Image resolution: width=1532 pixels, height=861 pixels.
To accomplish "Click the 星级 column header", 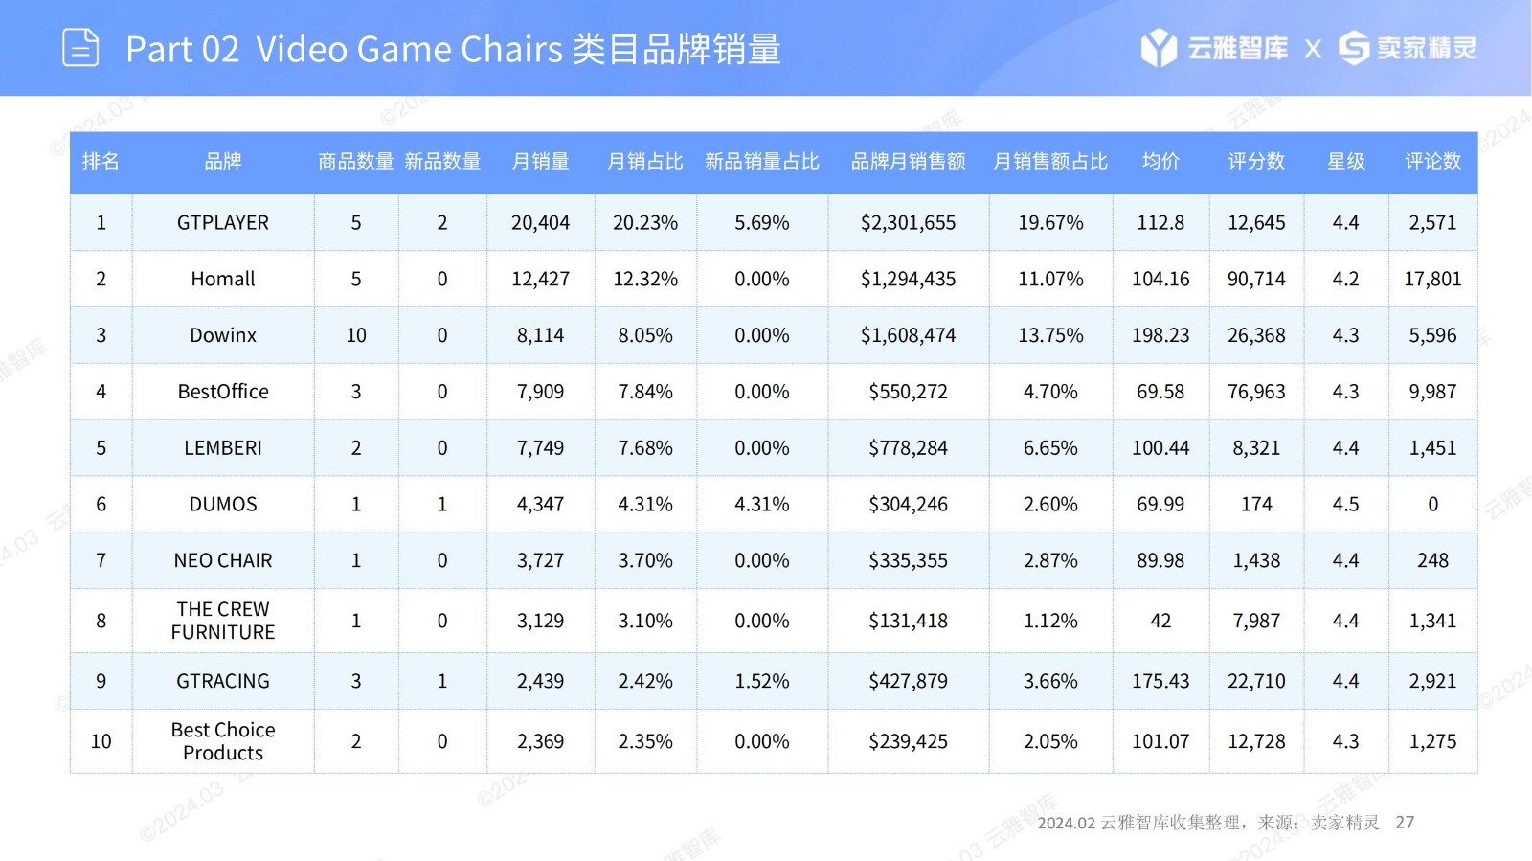I will (1345, 162).
